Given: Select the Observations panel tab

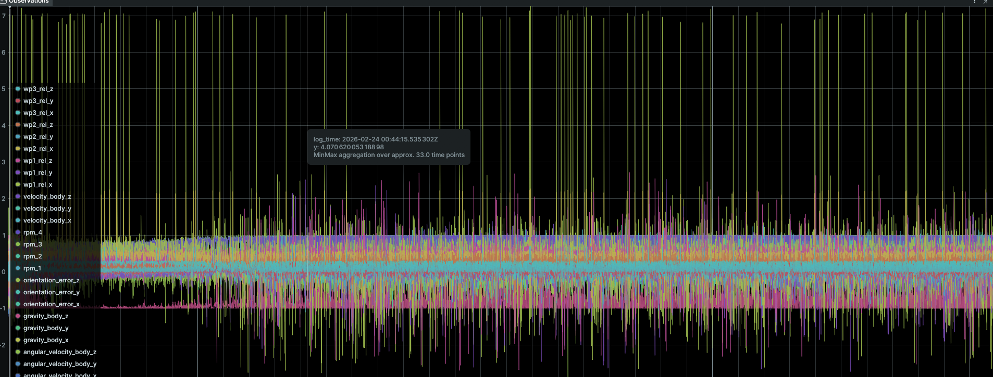Looking at the screenshot, I should click(x=29, y=2).
